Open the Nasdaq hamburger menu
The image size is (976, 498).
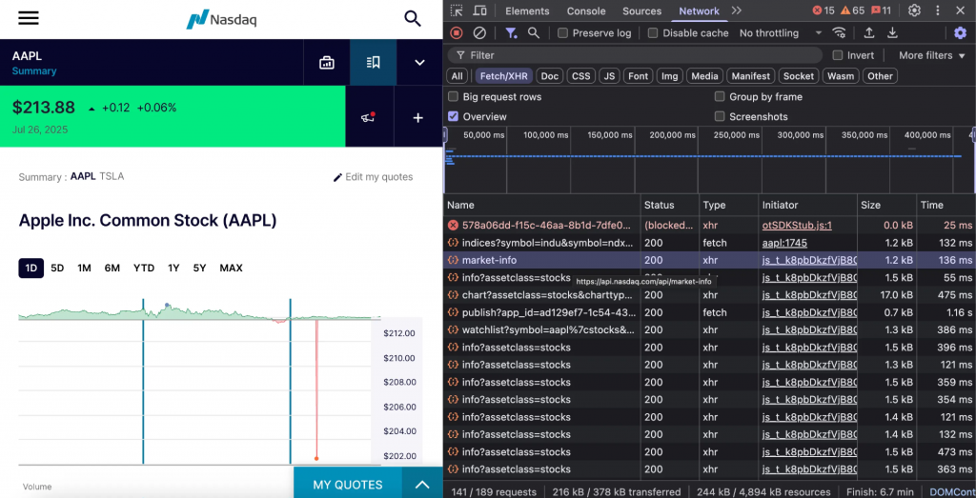pyautogui.click(x=29, y=18)
